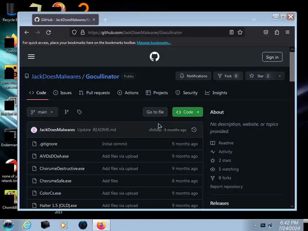Open commit history clock icon
Viewport: 308px width, 231px height.
(194, 130)
